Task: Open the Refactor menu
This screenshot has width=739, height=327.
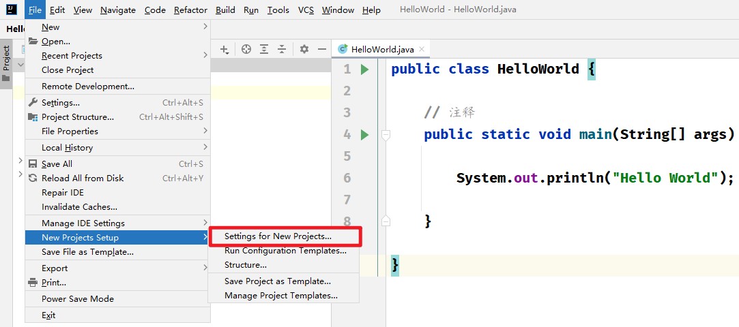Action: coord(190,10)
